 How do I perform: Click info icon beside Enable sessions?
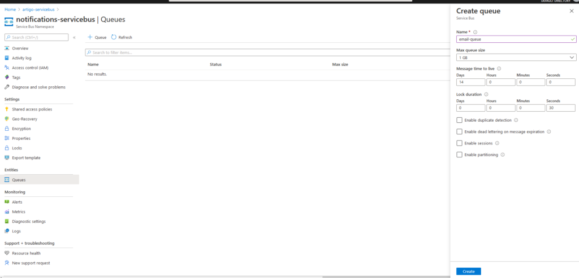click(x=497, y=143)
